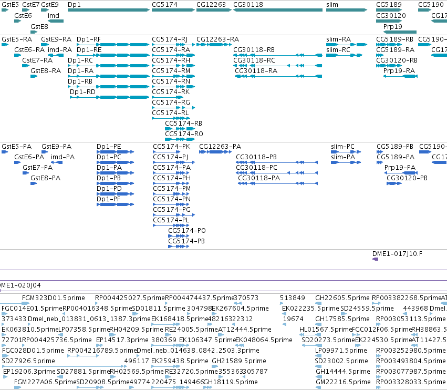Image resolution: width=447 pixels, height=390 pixels.
Task: Select EST RE32720.5prime
Action: 191,372
